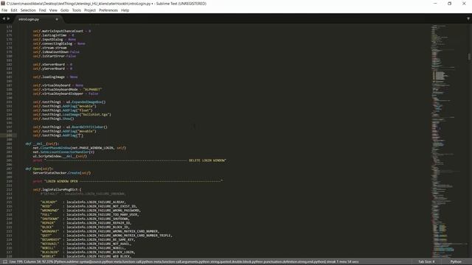Click the ServerStateChecker.Create line
This screenshot has height=265, width=472.
click(62, 173)
